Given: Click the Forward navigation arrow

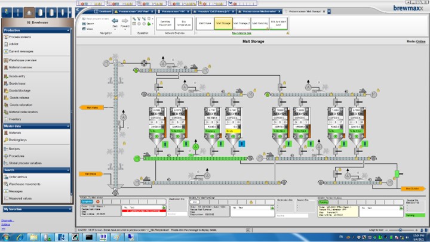Looking at the screenshot, I should 125,20.
